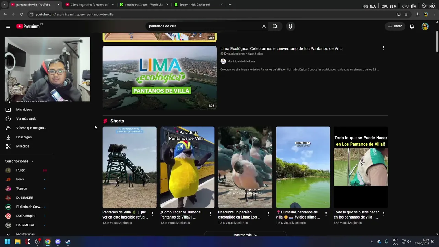The image size is (439, 247).
Task: Open the YouTube hamburger guide menu
Action: (x=8, y=26)
